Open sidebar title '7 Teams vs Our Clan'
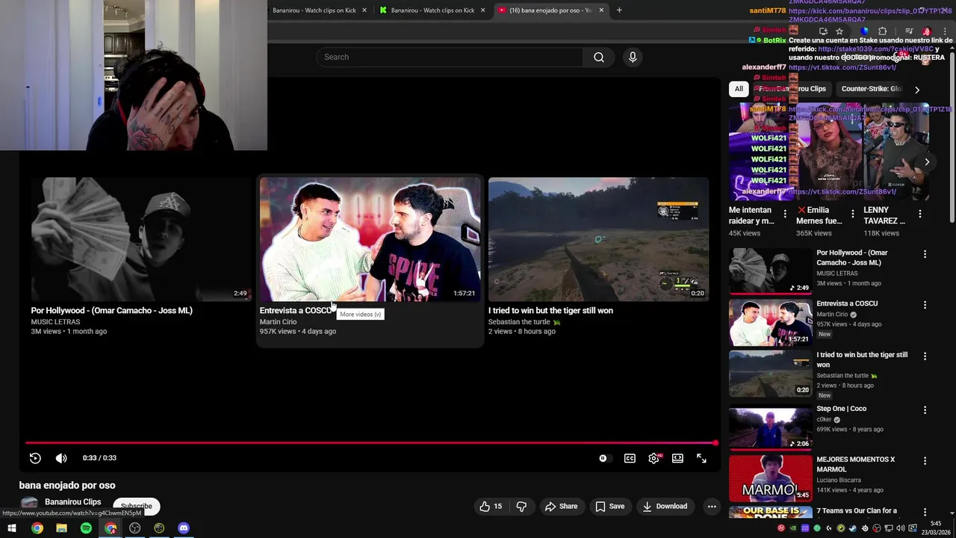 tap(857, 511)
